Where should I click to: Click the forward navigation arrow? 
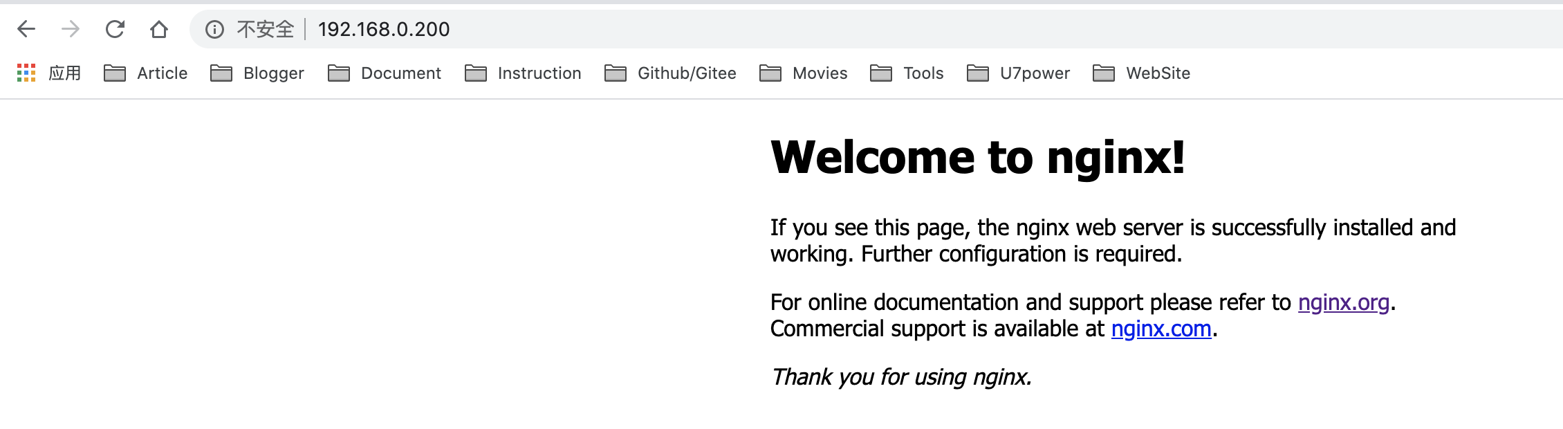71,29
